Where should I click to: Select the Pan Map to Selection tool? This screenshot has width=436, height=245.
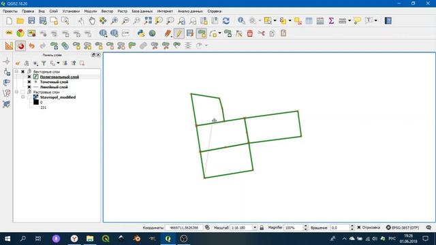point(103,20)
